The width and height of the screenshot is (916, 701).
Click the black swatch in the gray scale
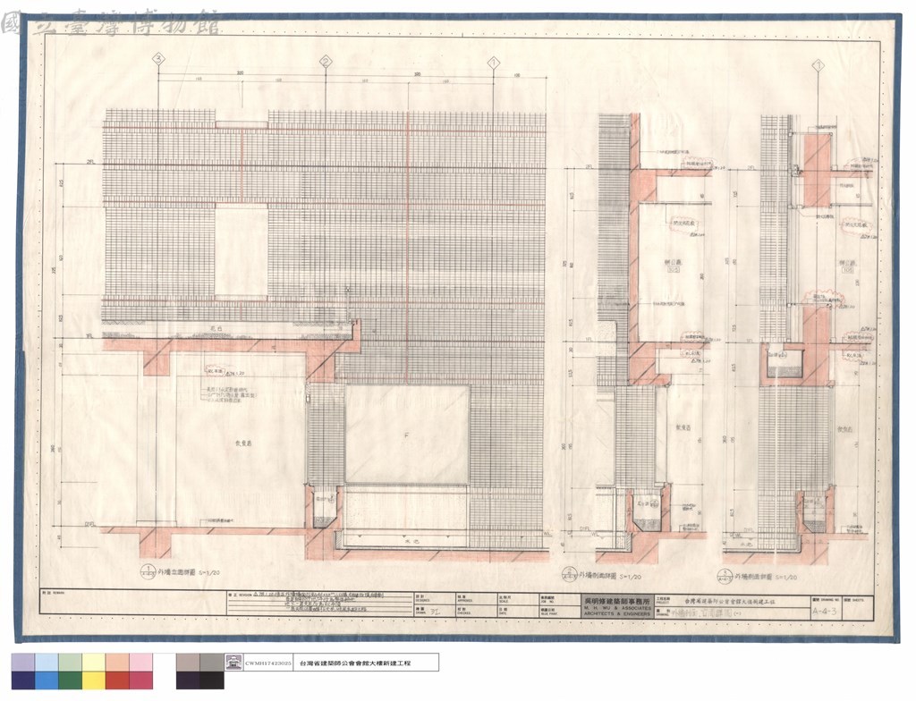(x=212, y=680)
